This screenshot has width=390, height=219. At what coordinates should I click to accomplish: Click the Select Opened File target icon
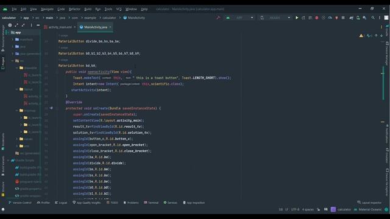pos(10,25)
